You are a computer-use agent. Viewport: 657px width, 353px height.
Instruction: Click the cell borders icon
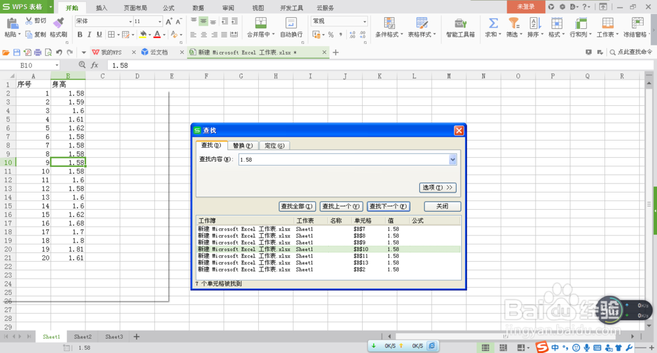coord(111,34)
